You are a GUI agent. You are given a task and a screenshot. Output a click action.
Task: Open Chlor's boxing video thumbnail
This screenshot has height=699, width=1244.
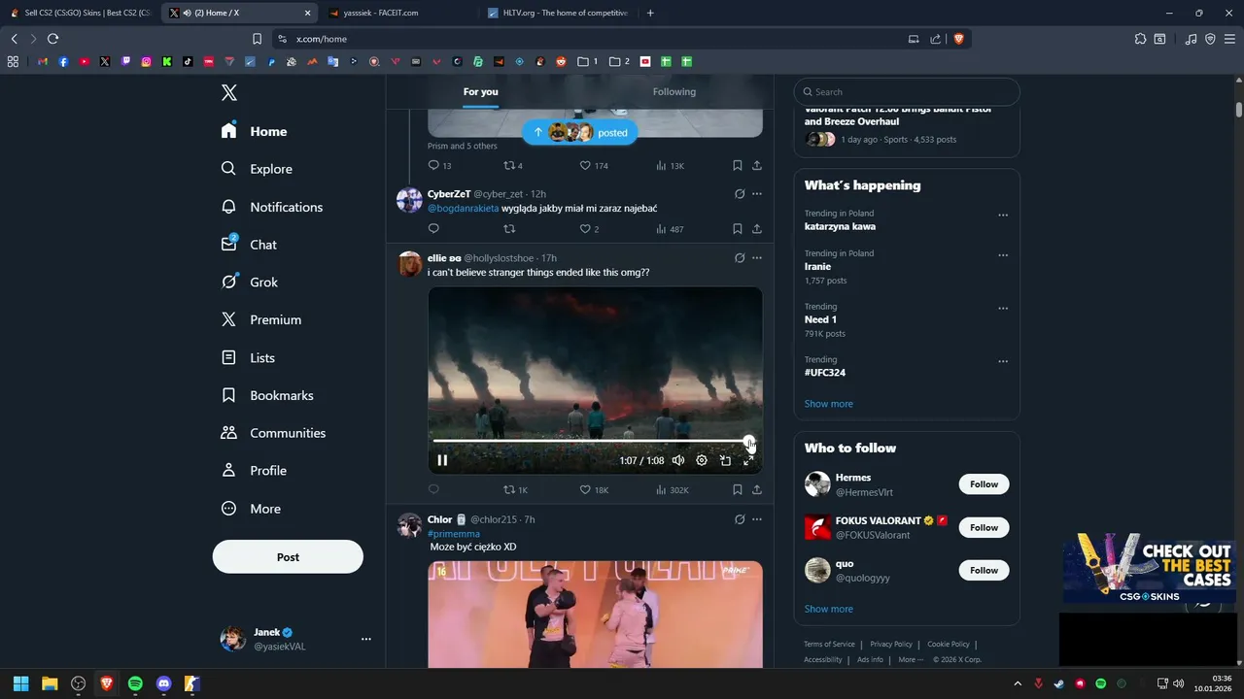pyautogui.click(x=595, y=615)
